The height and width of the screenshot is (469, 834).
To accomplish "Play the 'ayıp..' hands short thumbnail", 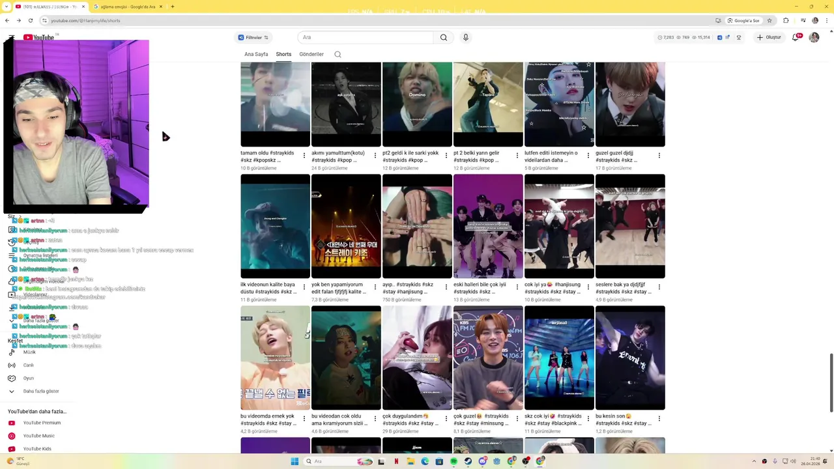I will (x=417, y=226).
